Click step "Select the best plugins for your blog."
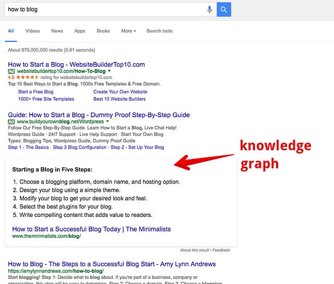334x284 pixels. pyautogui.click(x=66, y=206)
